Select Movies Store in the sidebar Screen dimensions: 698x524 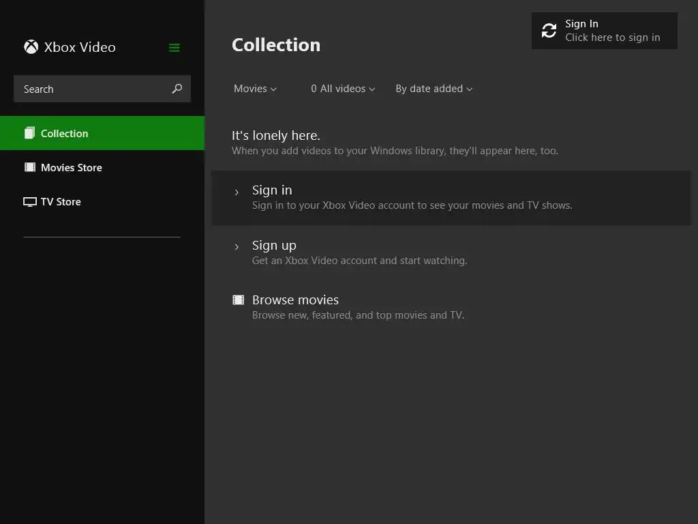tap(72, 168)
